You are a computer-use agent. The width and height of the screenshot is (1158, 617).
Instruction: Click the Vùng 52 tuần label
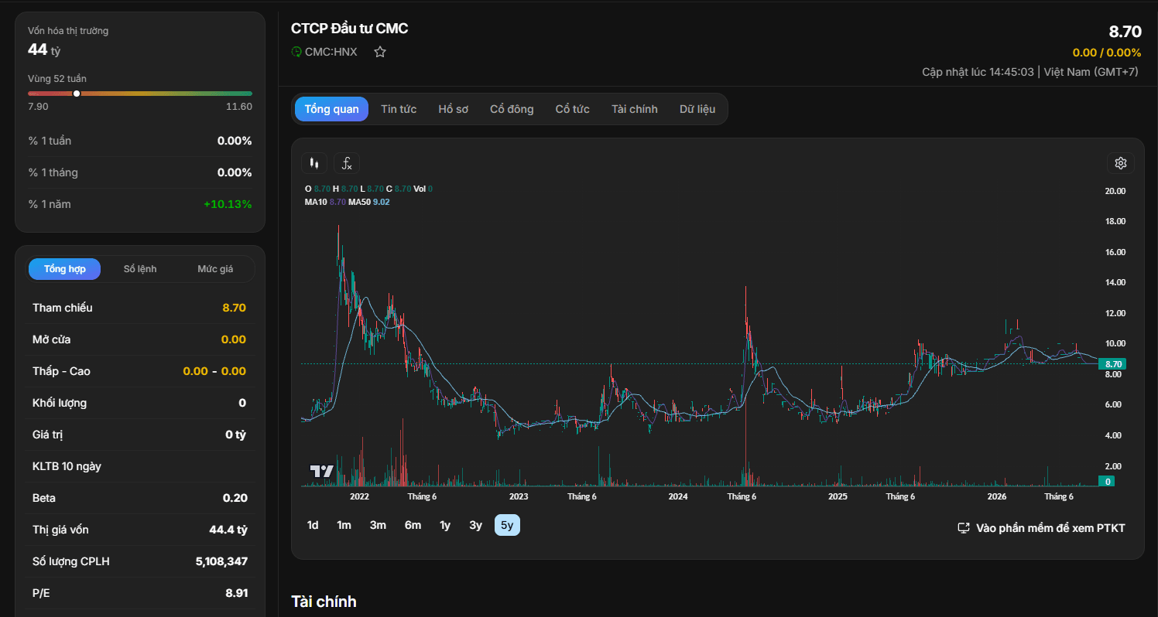tap(57, 79)
